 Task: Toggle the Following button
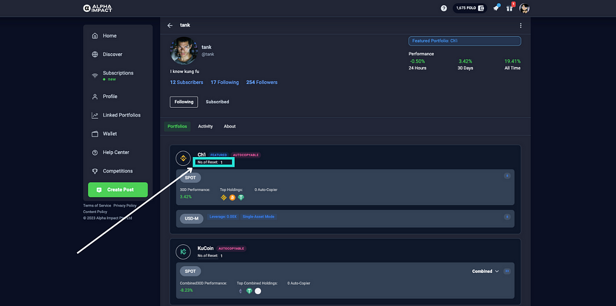click(x=184, y=102)
